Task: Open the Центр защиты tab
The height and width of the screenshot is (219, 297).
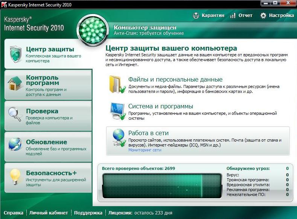Action: 48,54
